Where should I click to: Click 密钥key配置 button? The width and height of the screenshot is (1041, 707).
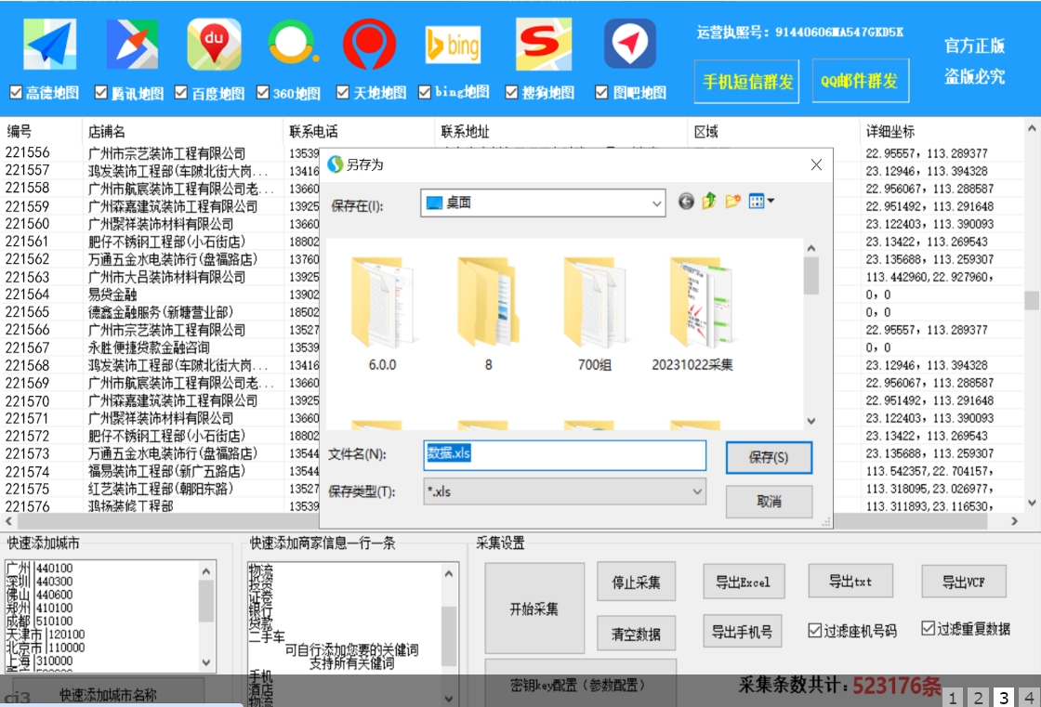click(x=580, y=685)
